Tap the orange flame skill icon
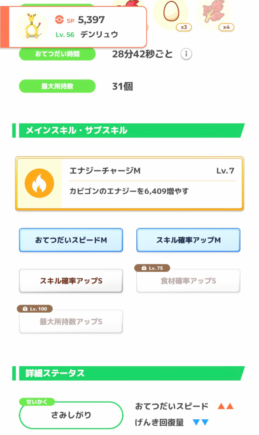 [x=39, y=183]
